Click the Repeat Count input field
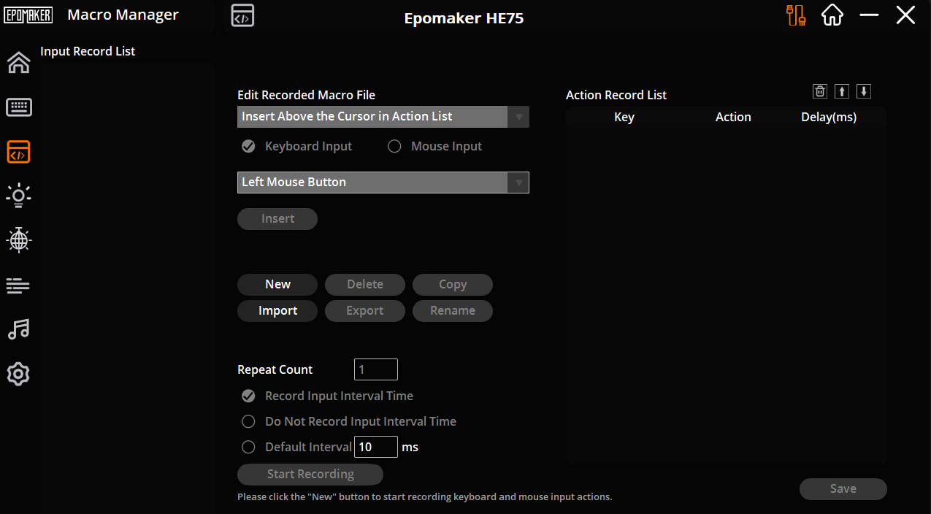Viewport: 931px width, 514px height. 375,369
